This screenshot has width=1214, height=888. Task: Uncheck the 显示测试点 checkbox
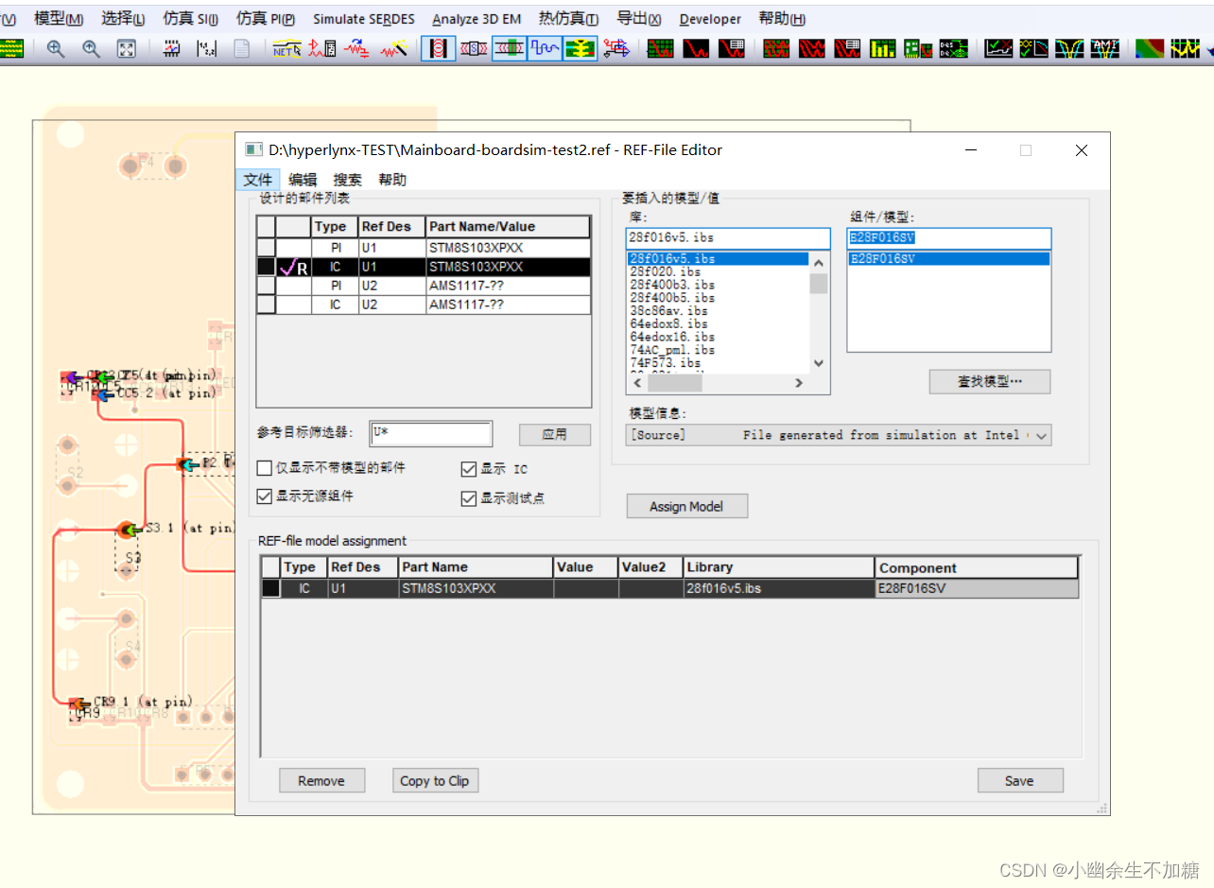469,498
